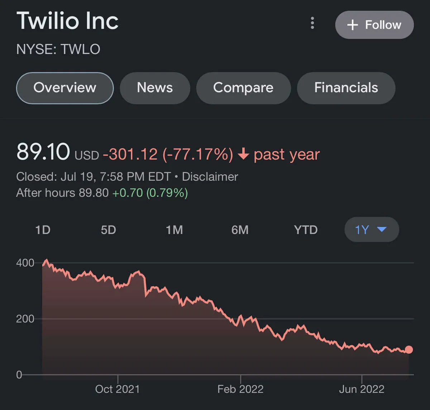Open the Disclaimer link
Screen dimensions: 430x410
click(x=210, y=176)
